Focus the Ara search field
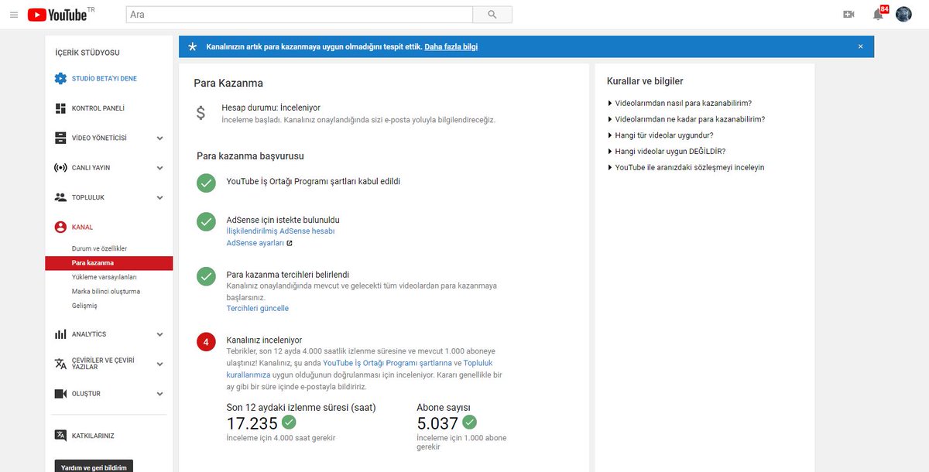The height and width of the screenshot is (472, 929). pos(299,15)
